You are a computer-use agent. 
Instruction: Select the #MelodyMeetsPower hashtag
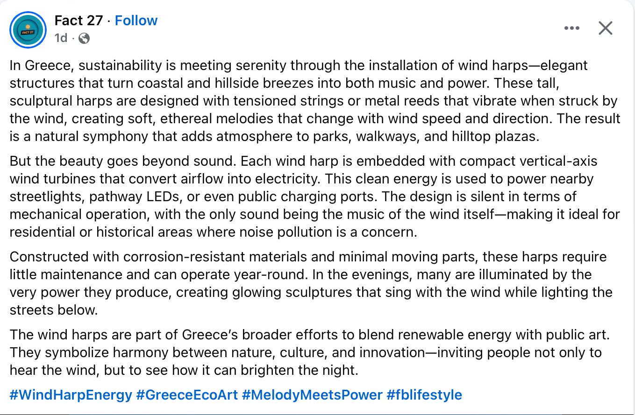(312, 395)
